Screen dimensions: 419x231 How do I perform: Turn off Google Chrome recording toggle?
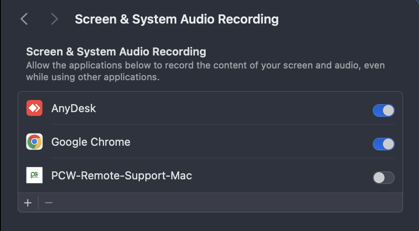click(x=384, y=144)
